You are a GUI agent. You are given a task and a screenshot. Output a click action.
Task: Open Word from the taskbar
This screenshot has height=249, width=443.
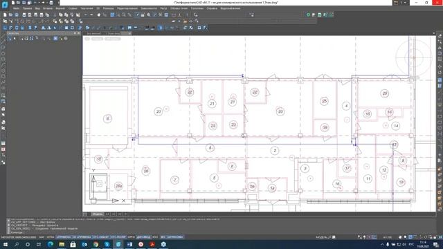[129, 244]
